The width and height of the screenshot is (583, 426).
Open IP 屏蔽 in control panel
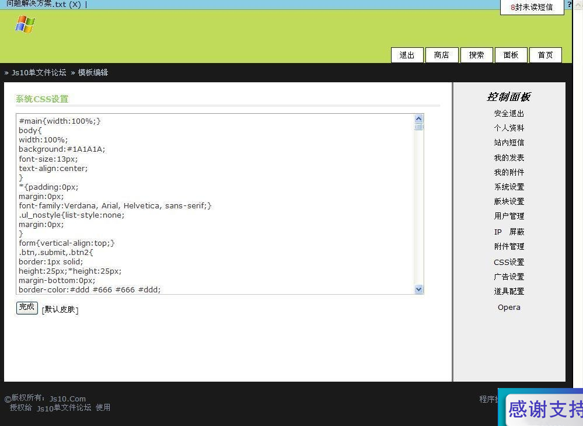tap(509, 232)
